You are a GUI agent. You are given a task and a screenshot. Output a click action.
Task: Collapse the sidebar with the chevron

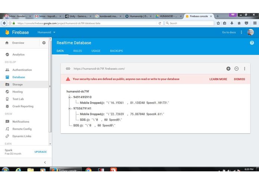[45, 162]
